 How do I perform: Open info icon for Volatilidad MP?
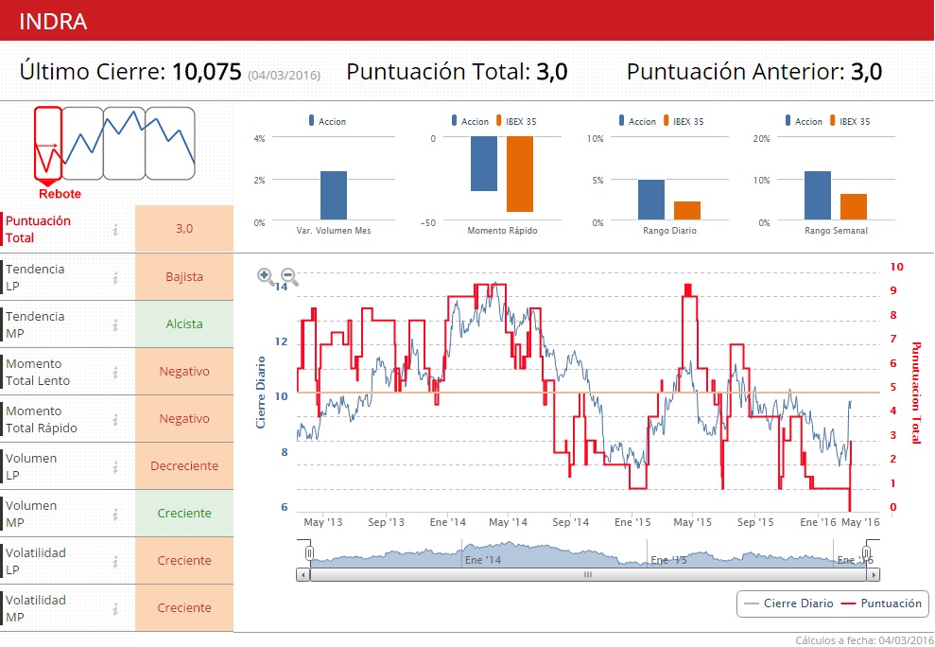pos(115,608)
